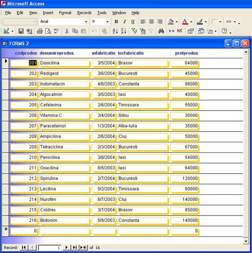Click the Paracetamol product name field
The image size is (252, 253).
coord(65,126)
